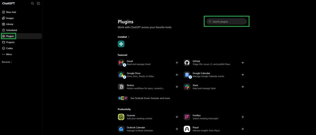Viewport: 316px width, 135px height.
Task: Open the Google Calendar plugin icon
Action: pos(187,75)
